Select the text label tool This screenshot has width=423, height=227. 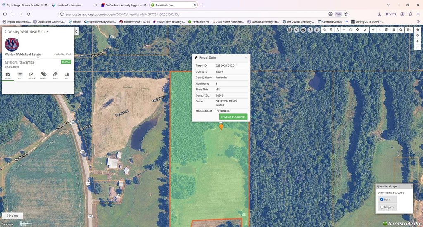337,30
